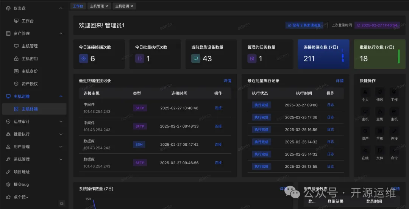Image resolution: width=409 pixels, height=209 pixels.
Task: Click the 当前登录设备数量 monitor icon
Action: [196, 59]
